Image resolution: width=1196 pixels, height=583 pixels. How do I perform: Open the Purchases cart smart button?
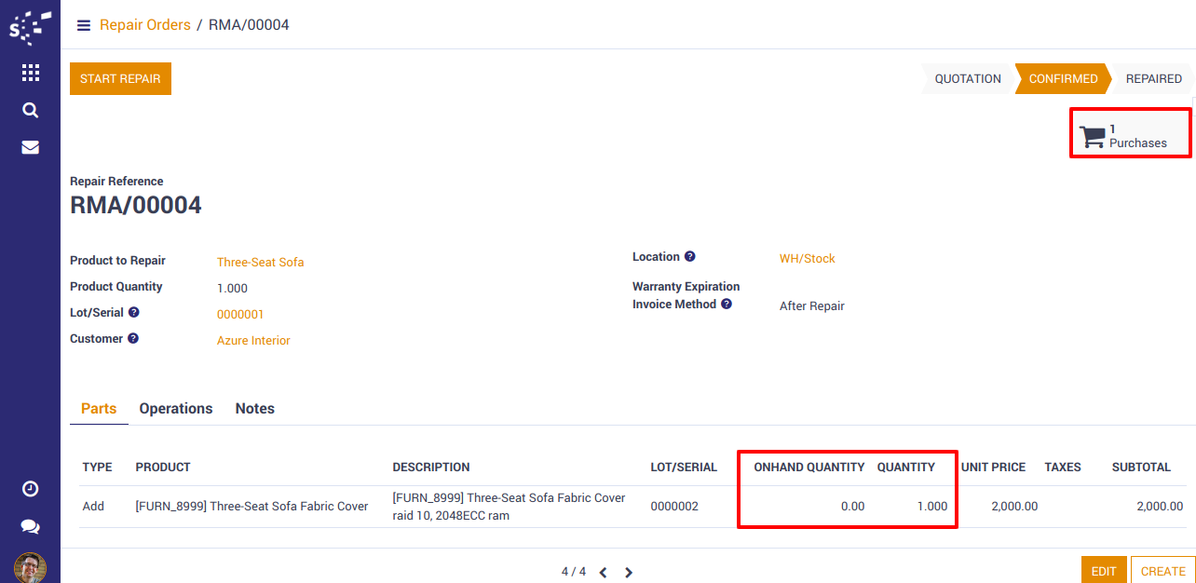(1130, 133)
